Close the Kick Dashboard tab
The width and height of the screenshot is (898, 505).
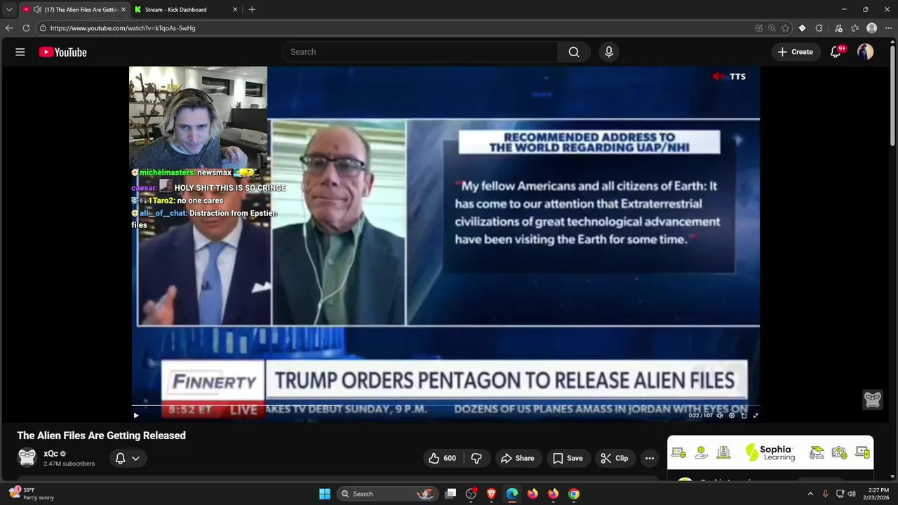235,10
